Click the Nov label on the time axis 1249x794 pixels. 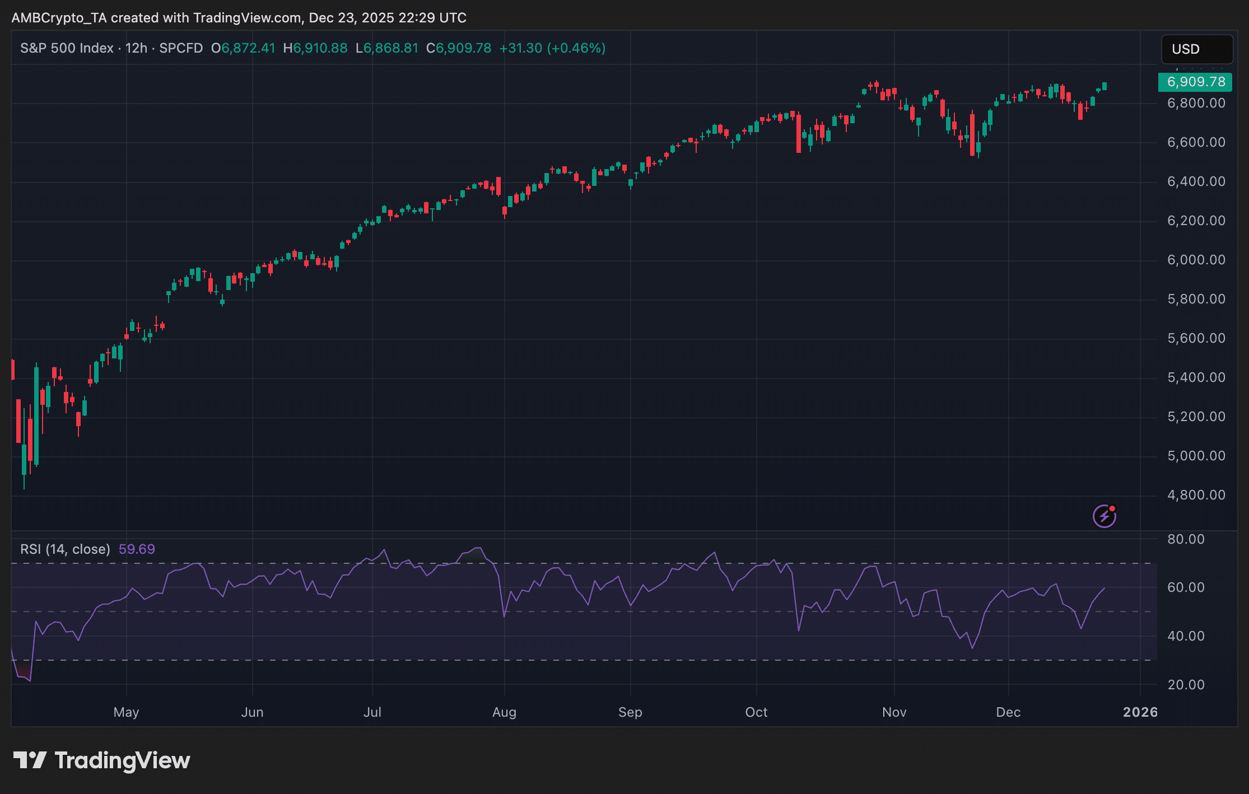coord(894,712)
